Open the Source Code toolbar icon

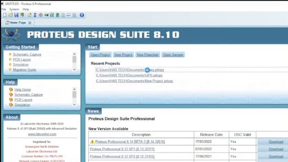pyautogui.click(x=69, y=15)
